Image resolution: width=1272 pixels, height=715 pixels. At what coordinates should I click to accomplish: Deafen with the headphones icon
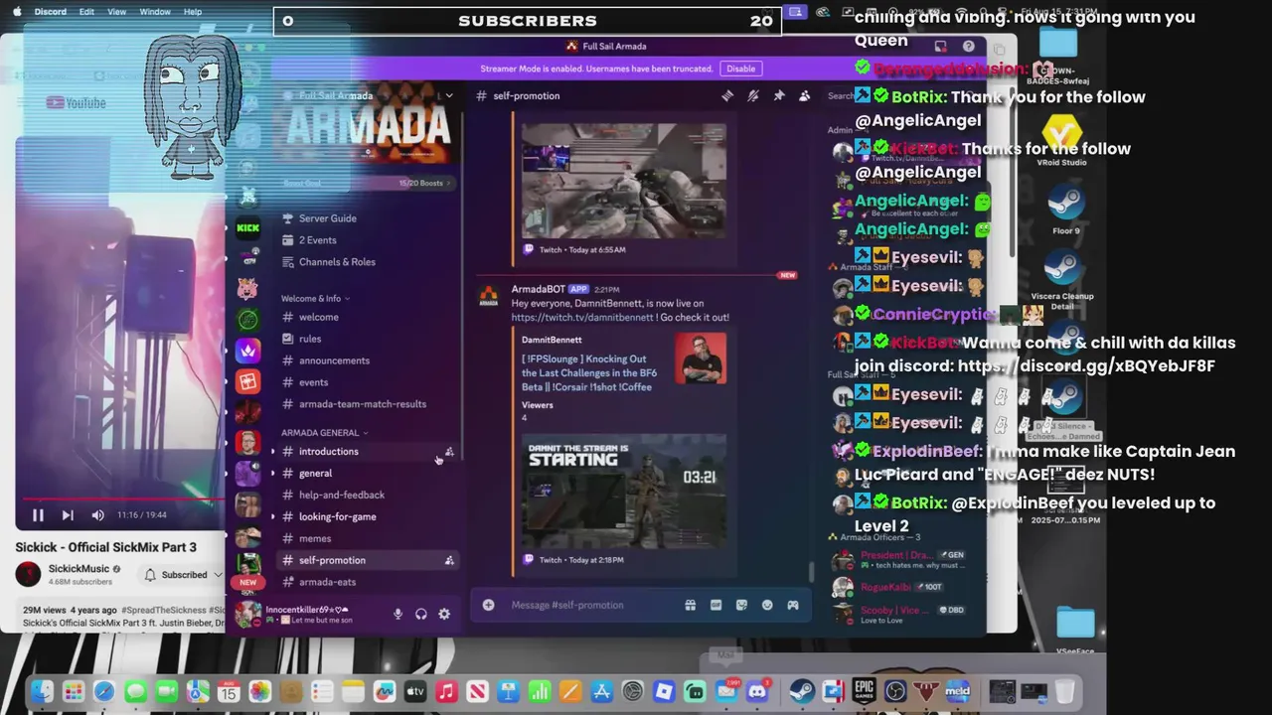(421, 614)
